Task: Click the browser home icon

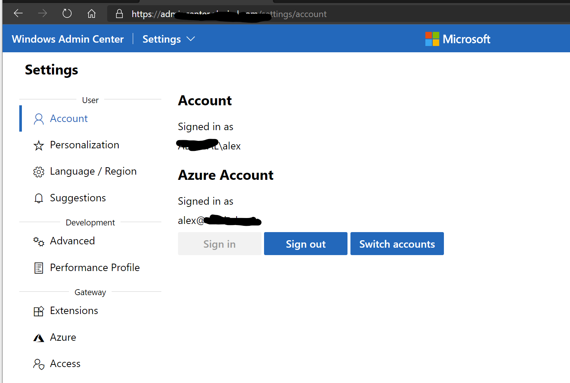Action: 91,13
